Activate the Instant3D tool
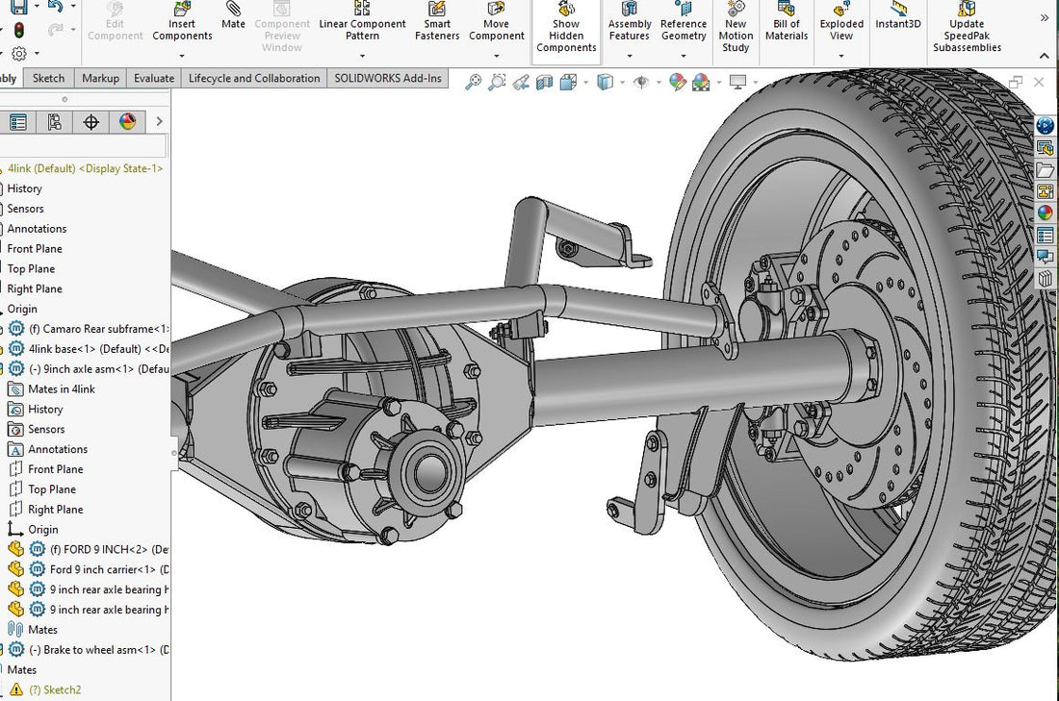1059x701 pixels. pyautogui.click(x=898, y=17)
